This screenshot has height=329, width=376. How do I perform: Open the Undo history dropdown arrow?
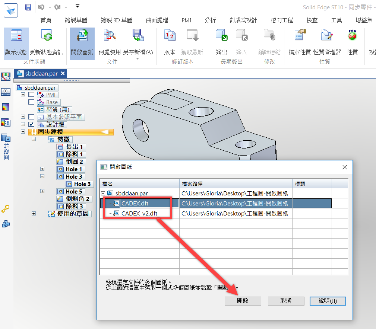click(x=50, y=8)
